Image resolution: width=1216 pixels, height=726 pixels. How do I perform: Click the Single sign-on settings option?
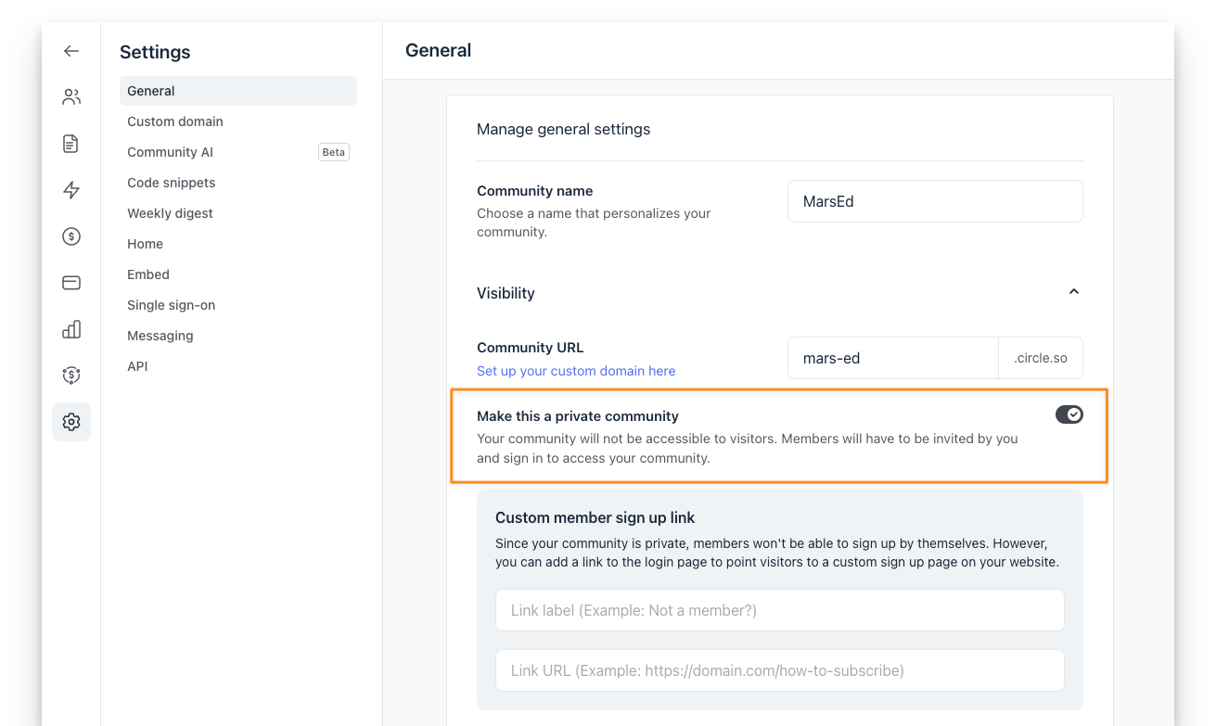(171, 304)
